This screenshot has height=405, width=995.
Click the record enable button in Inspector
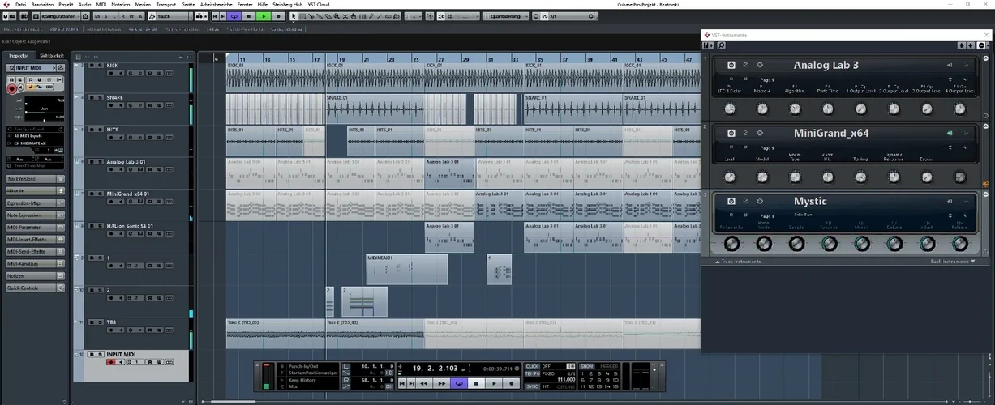pyautogui.click(x=11, y=89)
